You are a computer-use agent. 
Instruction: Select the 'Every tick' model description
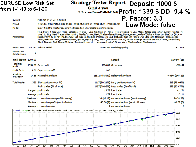click(76, 28)
